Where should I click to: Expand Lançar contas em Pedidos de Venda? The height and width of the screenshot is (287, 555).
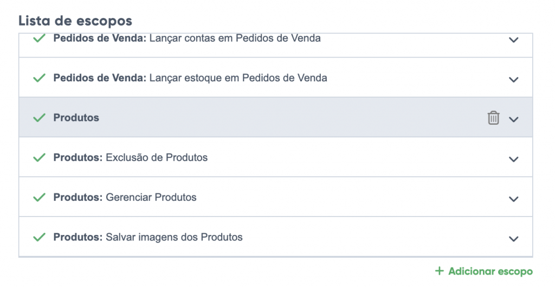[514, 40]
